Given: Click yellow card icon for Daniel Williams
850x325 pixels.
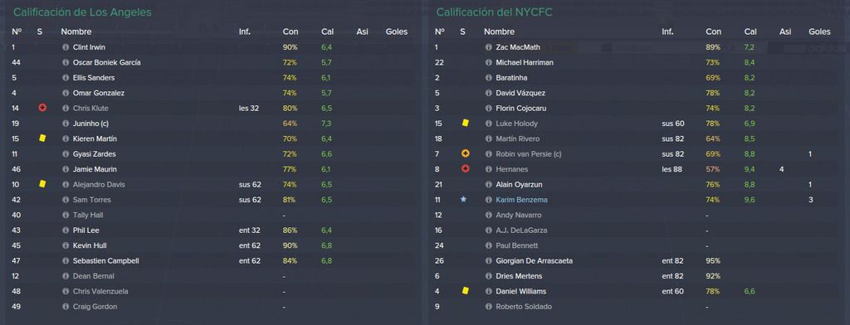Looking at the screenshot, I should coord(465,291).
